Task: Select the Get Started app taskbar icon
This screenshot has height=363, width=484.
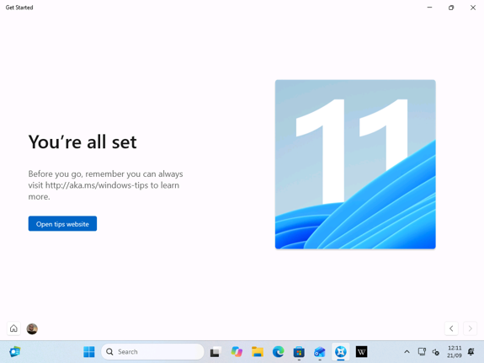Action: coord(340,351)
